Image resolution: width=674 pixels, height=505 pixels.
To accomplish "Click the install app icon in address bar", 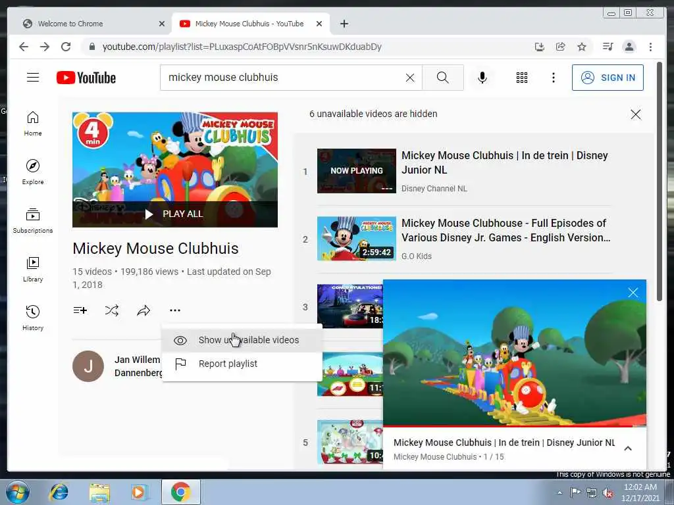I will (540, 47).
